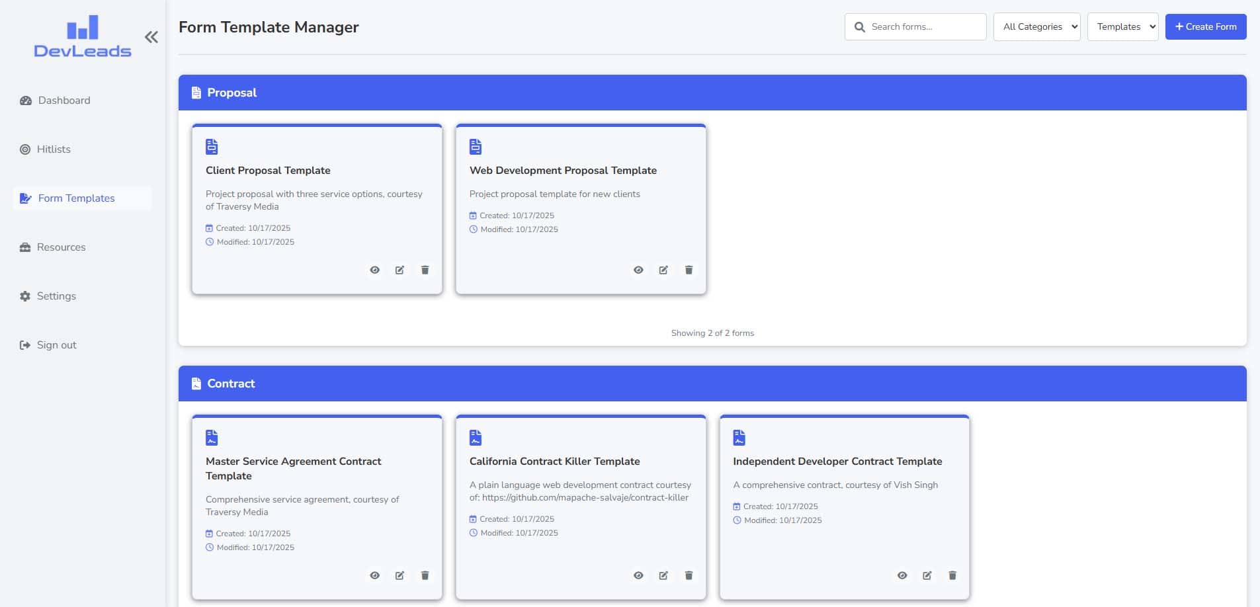This screenshot has height=607, width=1260.
Task: Open the Templates dropdown
Action: click(1122, 27)
